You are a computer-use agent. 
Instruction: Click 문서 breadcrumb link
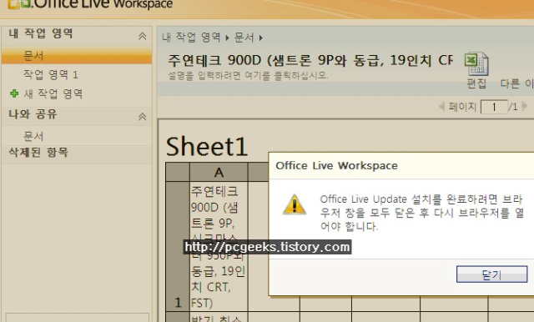[244, 38]
